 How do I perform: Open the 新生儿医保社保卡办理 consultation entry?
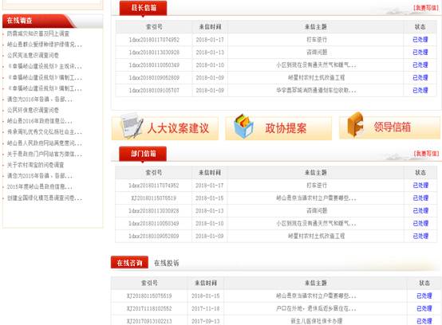(316, 321)
